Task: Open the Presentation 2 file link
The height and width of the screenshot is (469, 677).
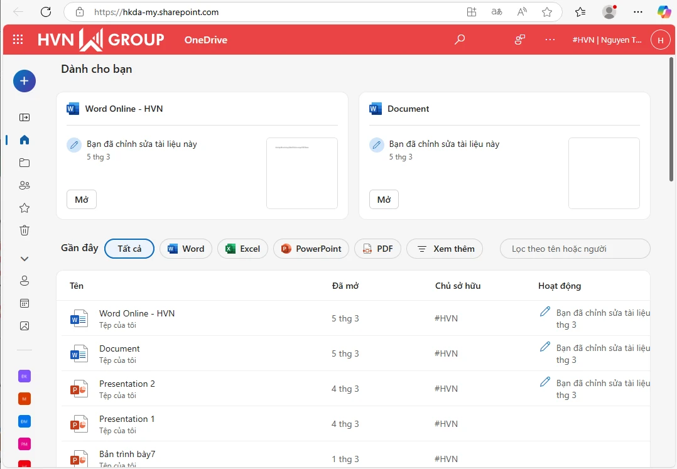Action: [x=127, y=384]
